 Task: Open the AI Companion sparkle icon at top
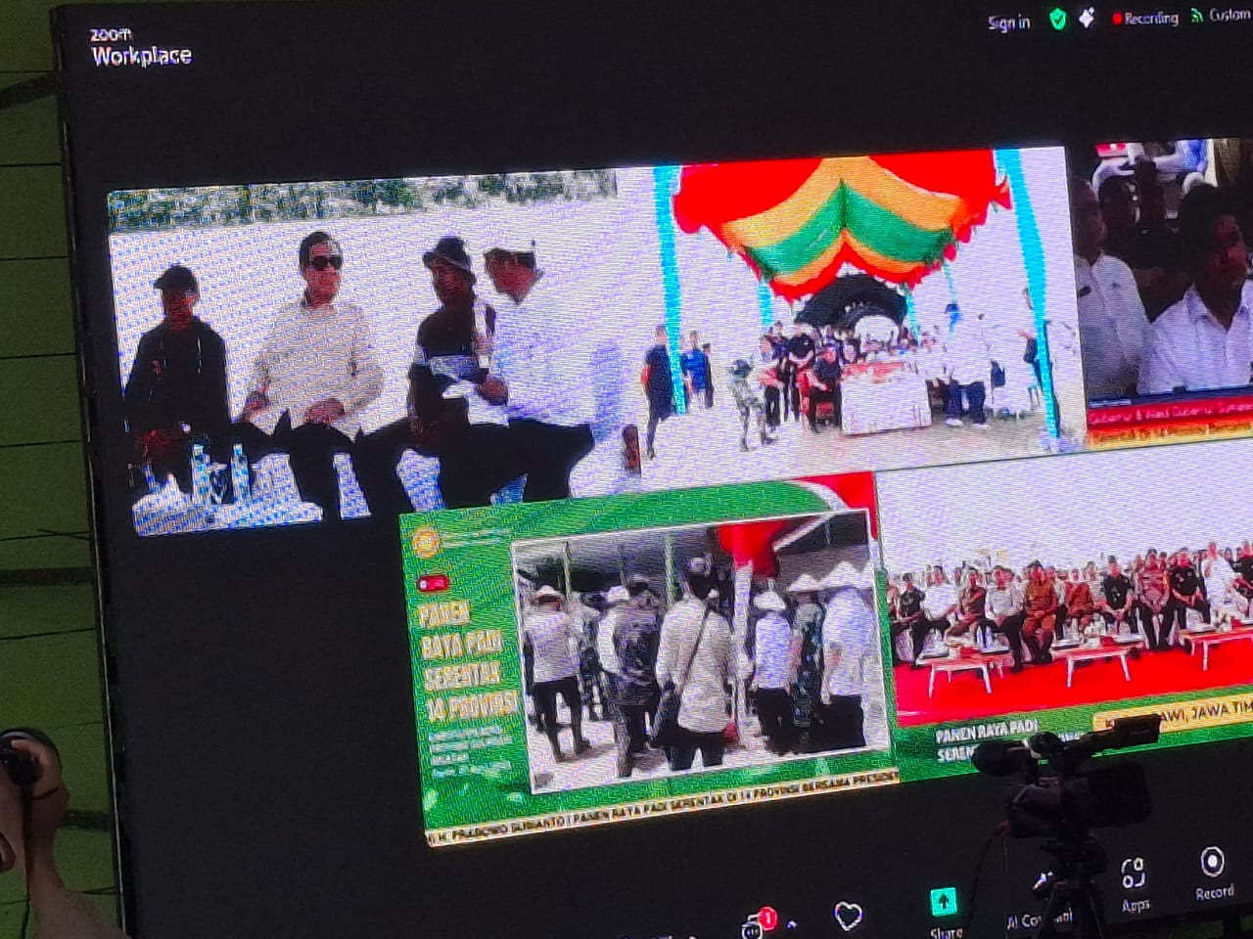[x=1087, y=18]
